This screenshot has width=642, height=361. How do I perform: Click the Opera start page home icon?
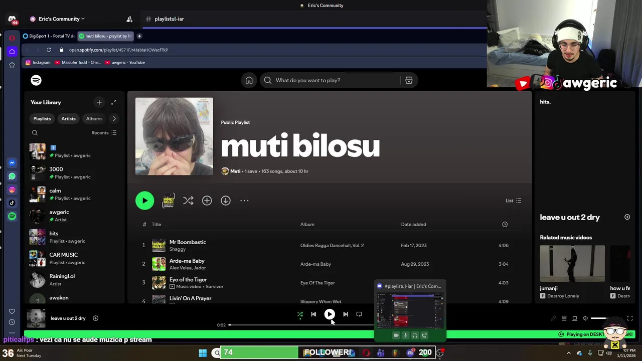12,51
